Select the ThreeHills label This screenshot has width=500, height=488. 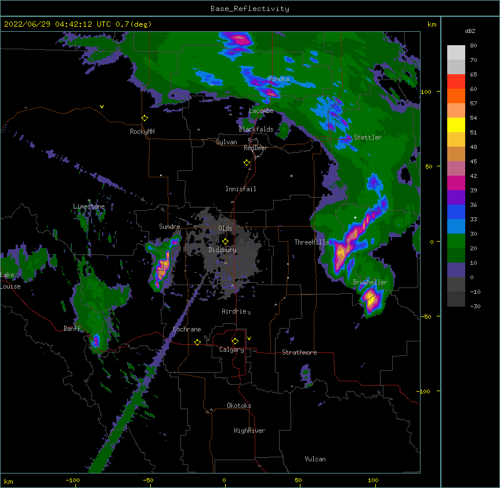pyautogui.click(x=311, y=242)
